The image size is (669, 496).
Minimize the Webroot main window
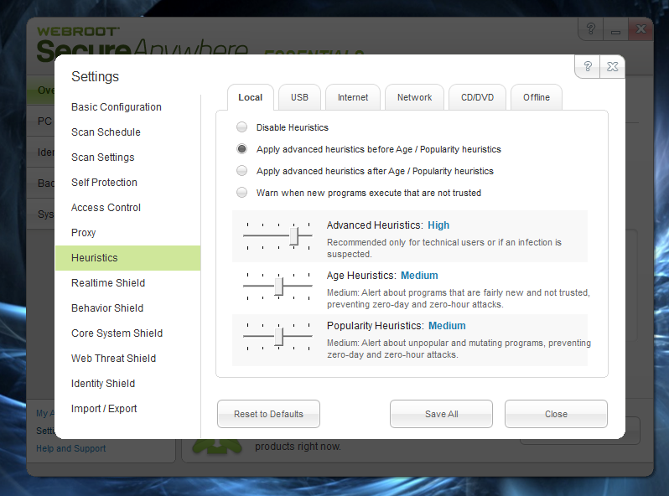pyautogui.click(x=615, y=30)
